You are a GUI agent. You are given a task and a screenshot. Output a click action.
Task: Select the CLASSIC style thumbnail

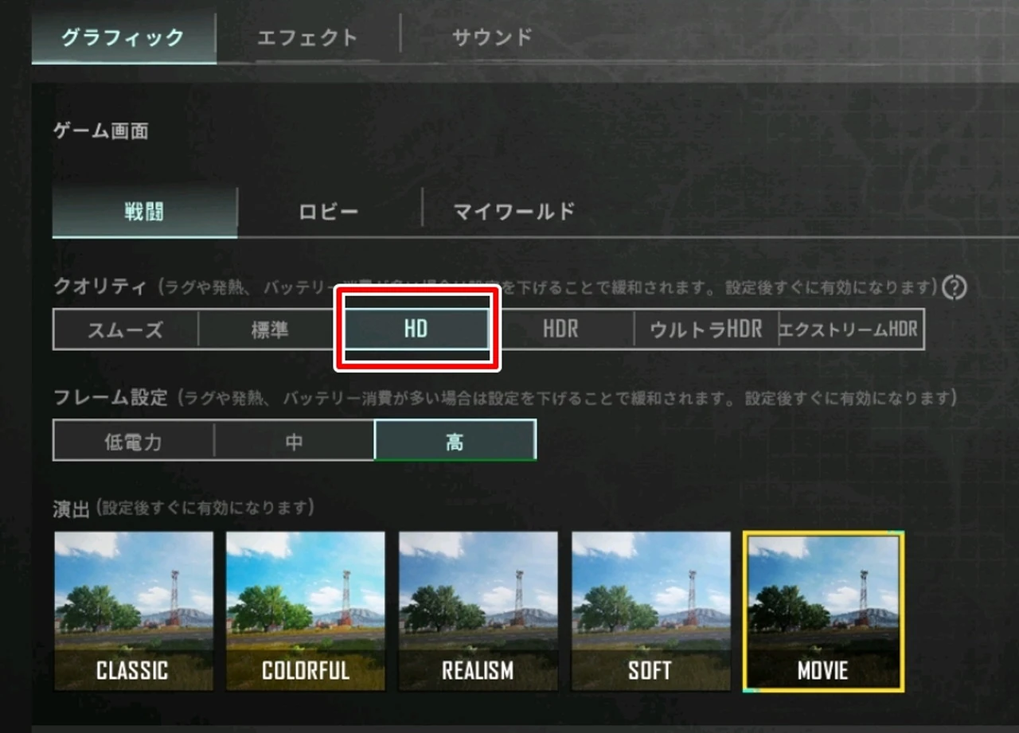pos(133,611)
